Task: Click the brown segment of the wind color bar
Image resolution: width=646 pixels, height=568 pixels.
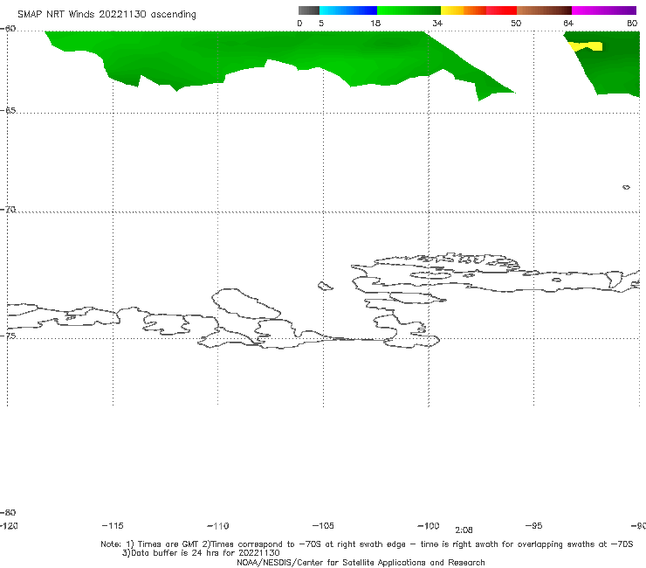Action: (x=544, y=10)
